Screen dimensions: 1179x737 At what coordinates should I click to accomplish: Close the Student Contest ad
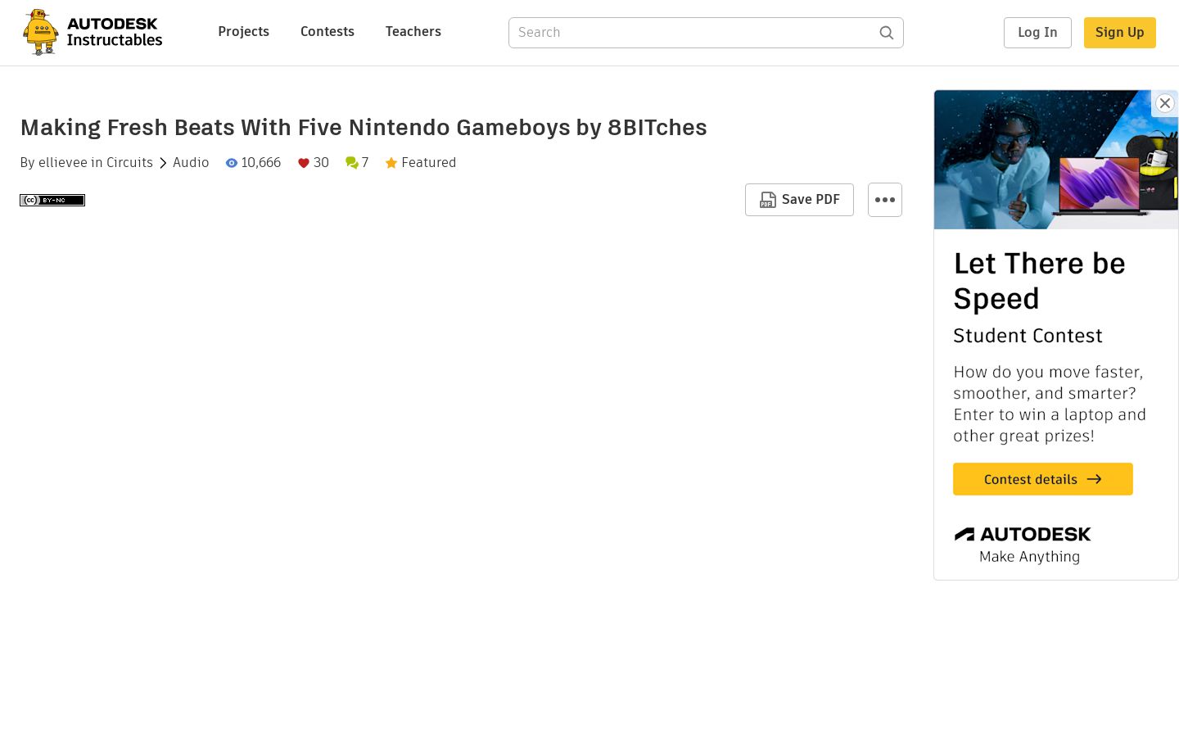1165,103
